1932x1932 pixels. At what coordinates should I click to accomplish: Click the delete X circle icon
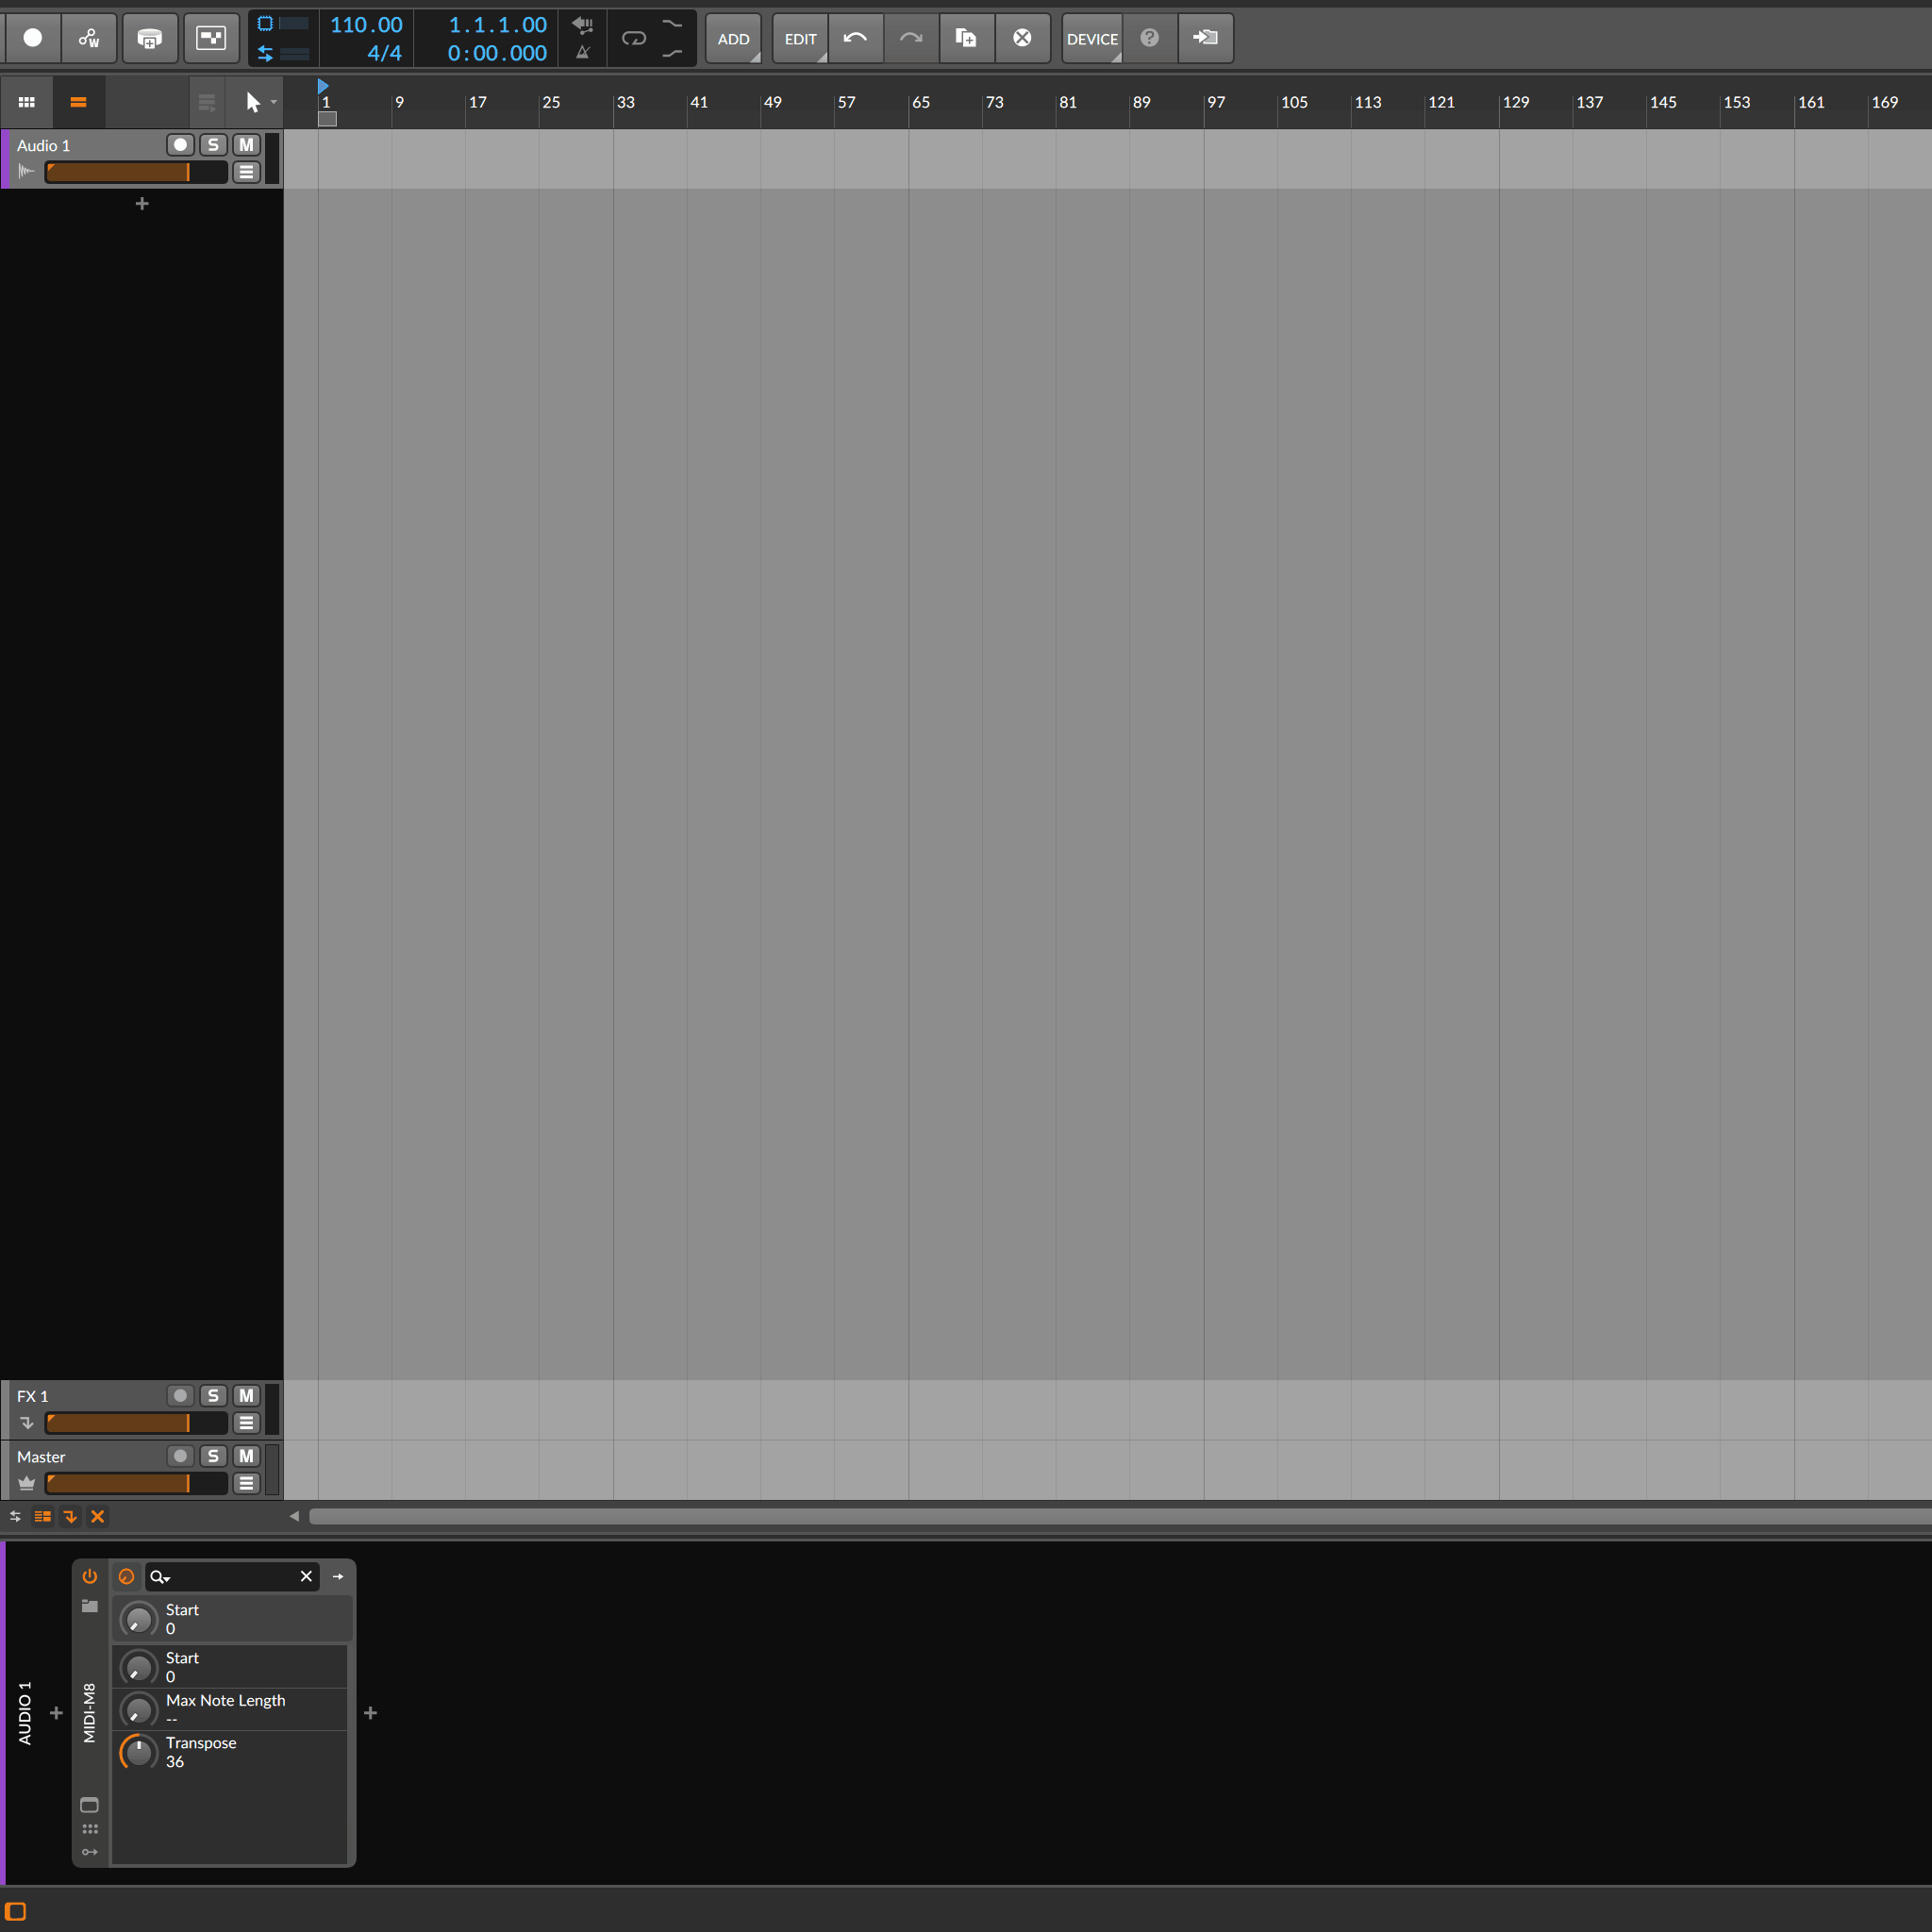[x=1022, y=38]
